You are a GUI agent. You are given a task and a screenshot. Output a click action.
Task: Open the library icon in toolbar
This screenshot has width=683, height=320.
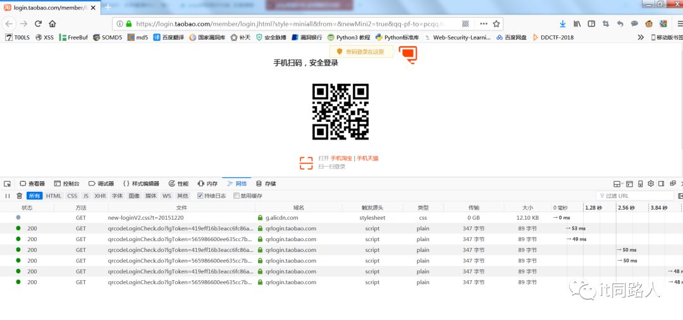click(577, 24)
